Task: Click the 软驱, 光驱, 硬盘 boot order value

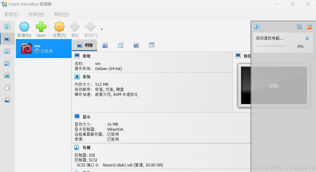Action: pos(110,89)
